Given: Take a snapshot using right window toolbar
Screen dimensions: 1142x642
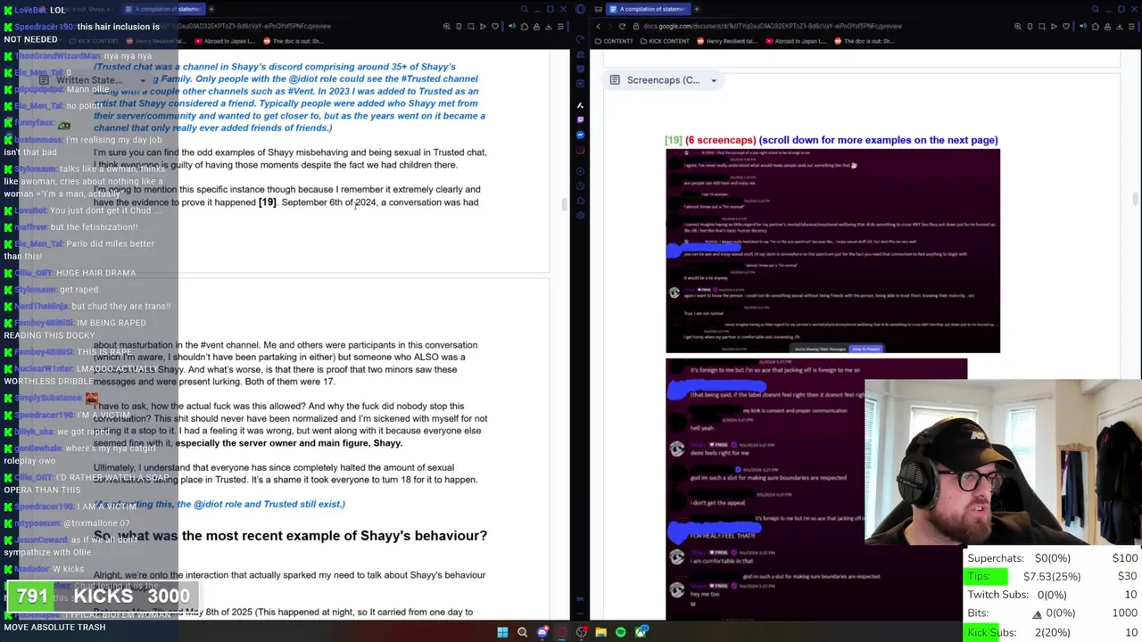Looking at the screenshot, I should 1041,27.
